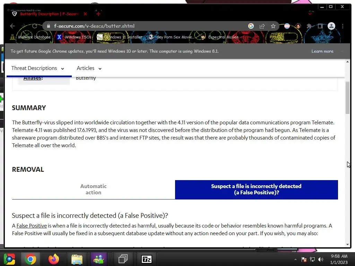Screen dimensions: 355x266
Task: Click the striped flag extension icon
Action: (287, 26)
